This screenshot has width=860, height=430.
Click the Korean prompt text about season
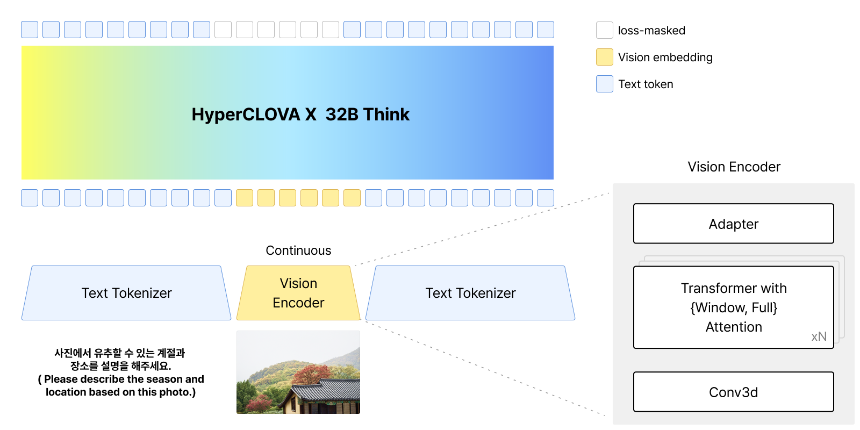tap(120, 360)
